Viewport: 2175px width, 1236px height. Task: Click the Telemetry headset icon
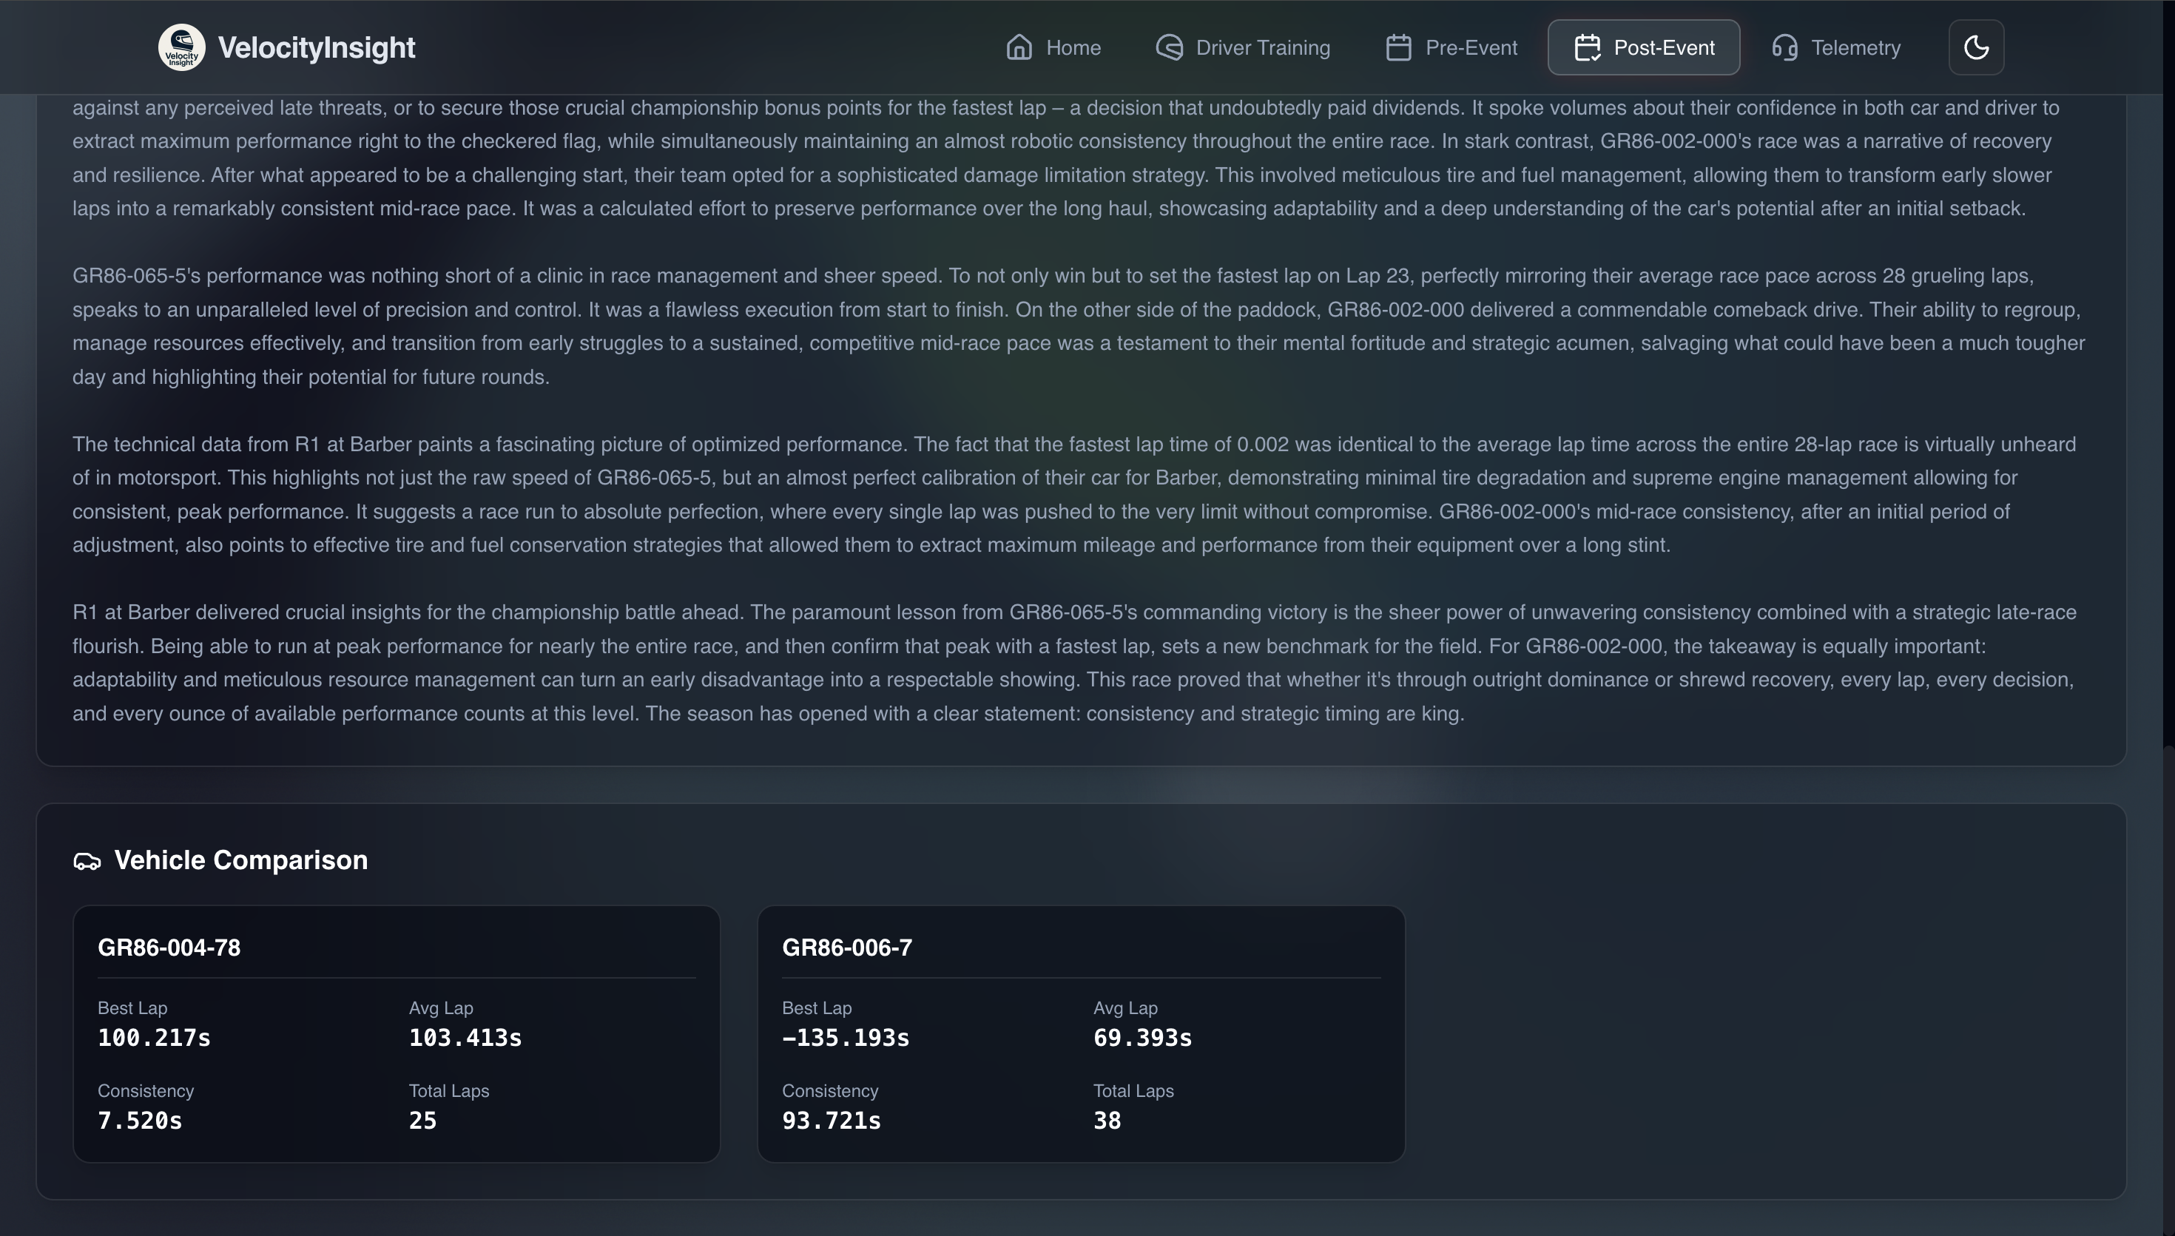[1784, 47]
